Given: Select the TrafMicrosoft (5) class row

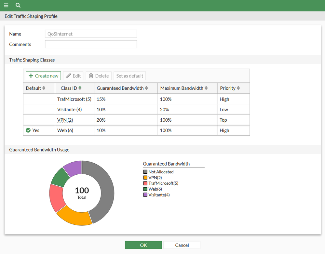Looking at the screenshot, I should pos(74,99).
